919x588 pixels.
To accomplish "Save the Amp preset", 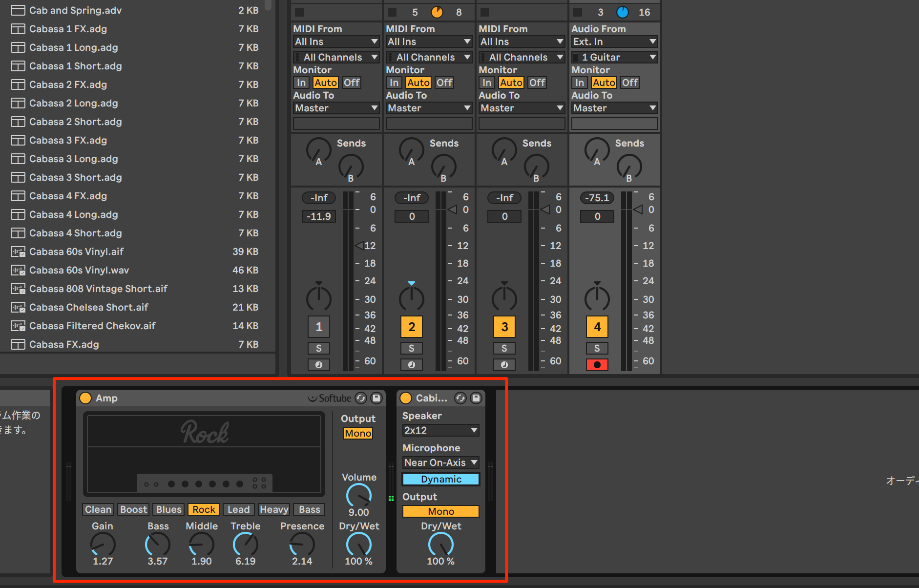I will (376, 398).
